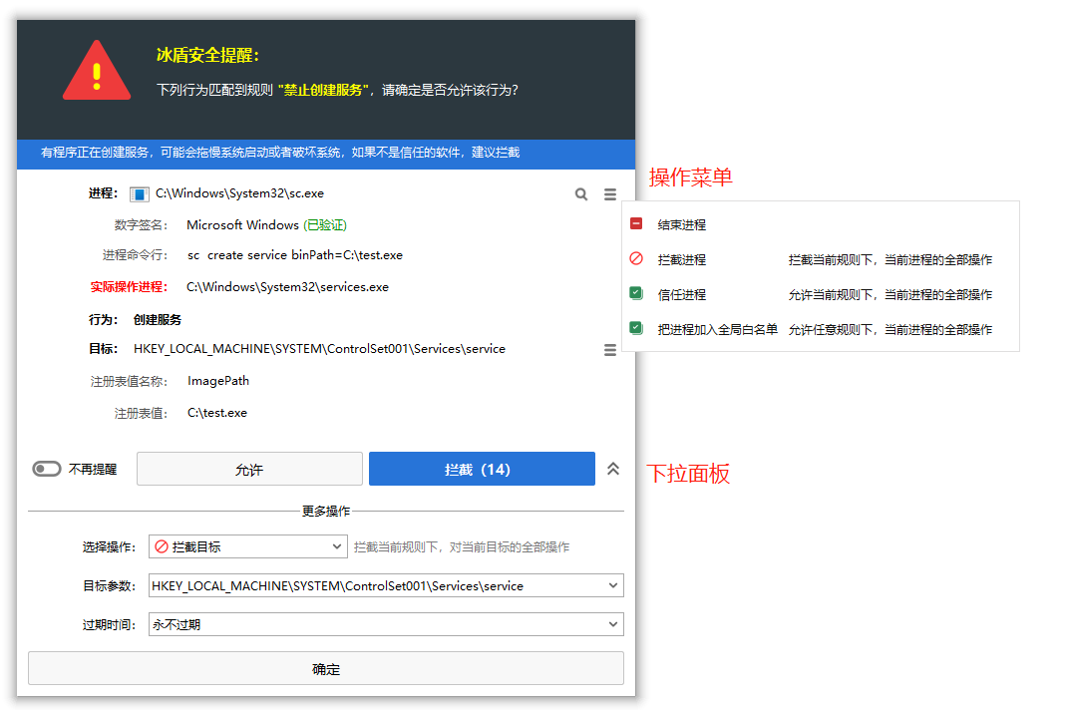Choose 拦截进程 from the operation menu
Viewport: 1065px width, 710px height.
click(682, 259)
